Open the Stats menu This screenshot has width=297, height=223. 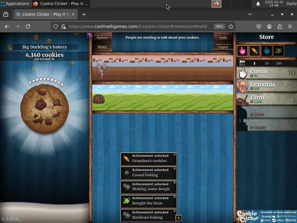[x=102, y=47]
